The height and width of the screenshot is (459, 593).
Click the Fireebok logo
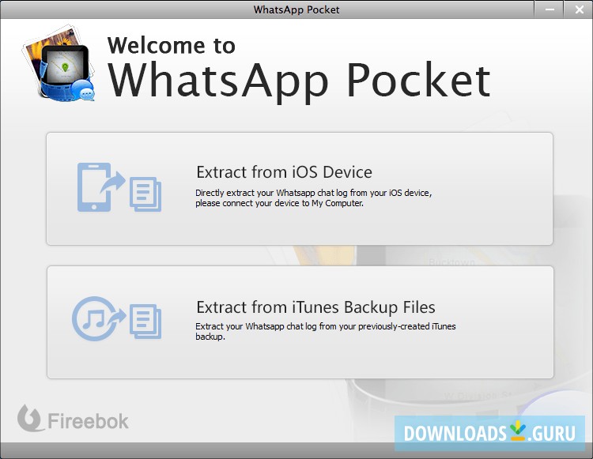73,419
